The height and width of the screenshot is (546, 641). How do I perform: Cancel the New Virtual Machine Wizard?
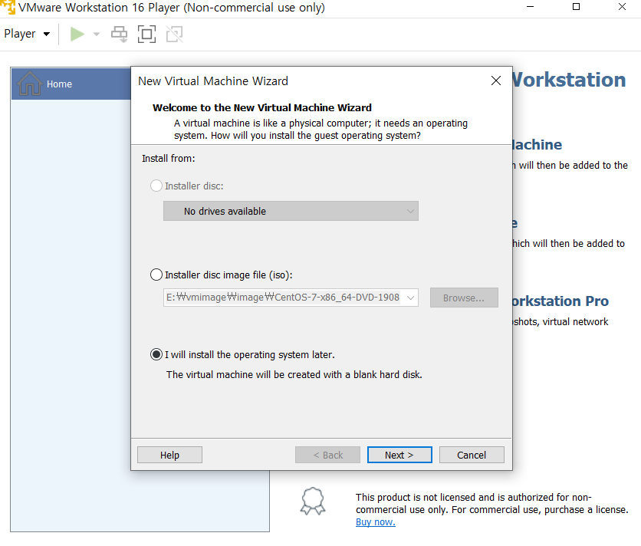[x=472, y=455]
